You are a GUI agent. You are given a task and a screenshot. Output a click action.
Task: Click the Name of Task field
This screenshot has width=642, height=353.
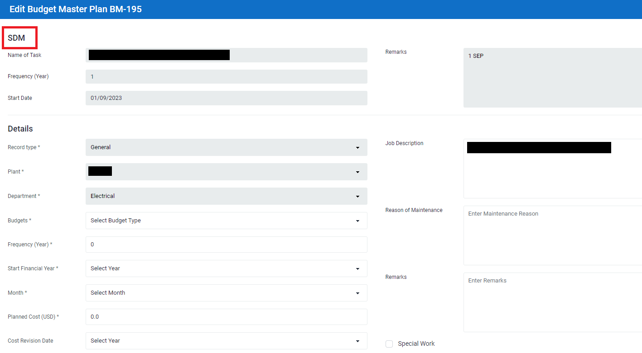click(x=226, y=55)
